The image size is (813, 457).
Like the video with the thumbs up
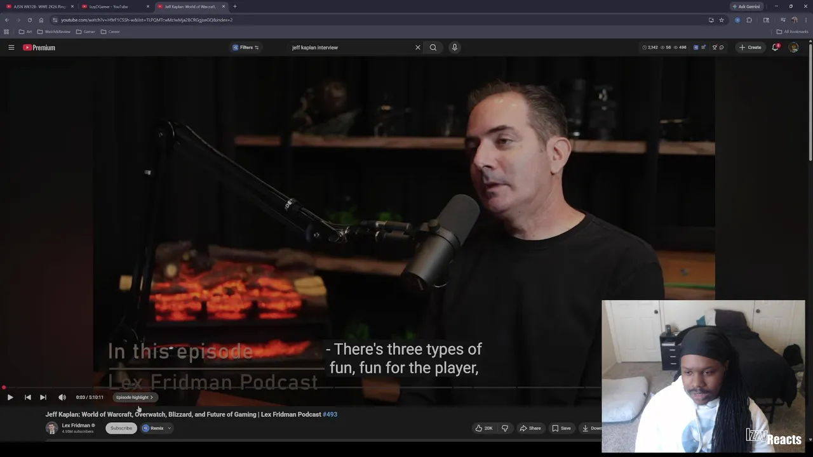click(484, 428)
